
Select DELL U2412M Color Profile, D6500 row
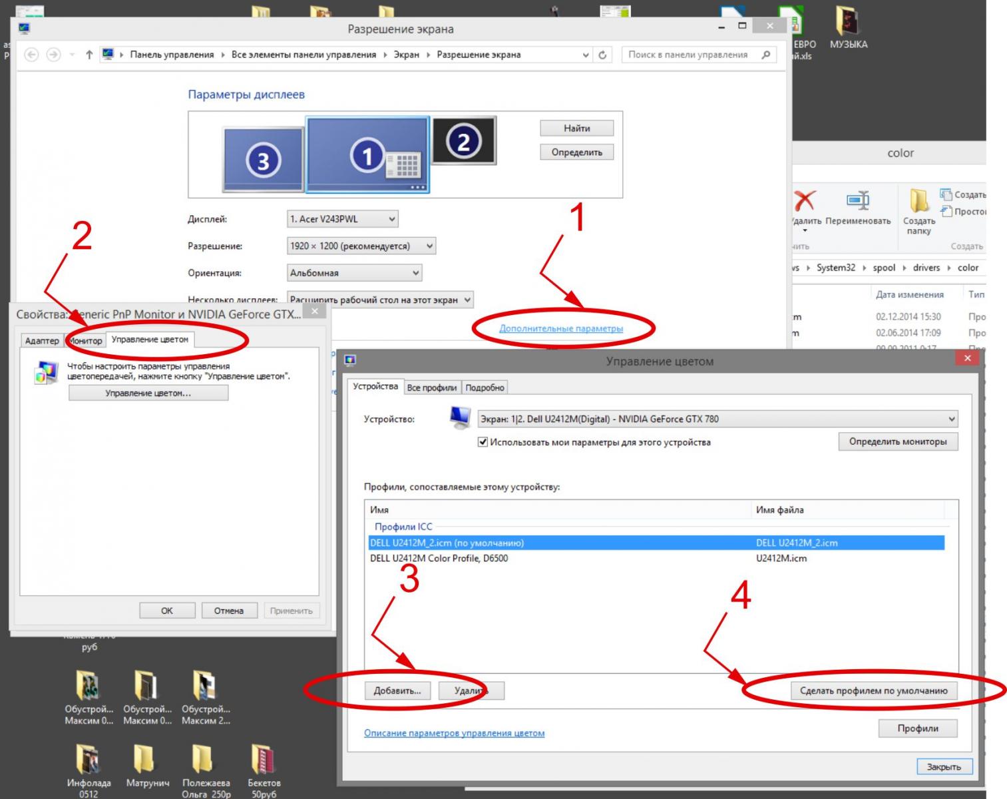coord(656,558)
